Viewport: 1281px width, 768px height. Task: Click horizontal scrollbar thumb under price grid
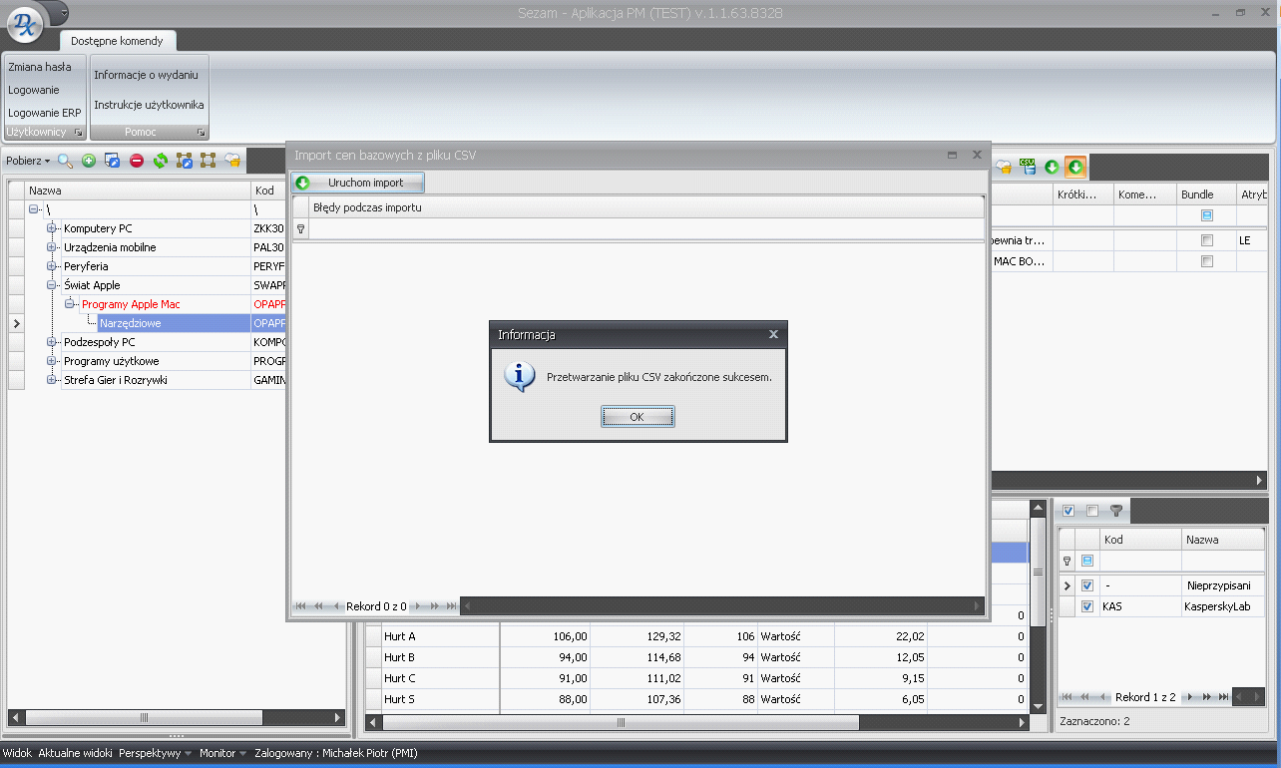click(x=620, y=721)
